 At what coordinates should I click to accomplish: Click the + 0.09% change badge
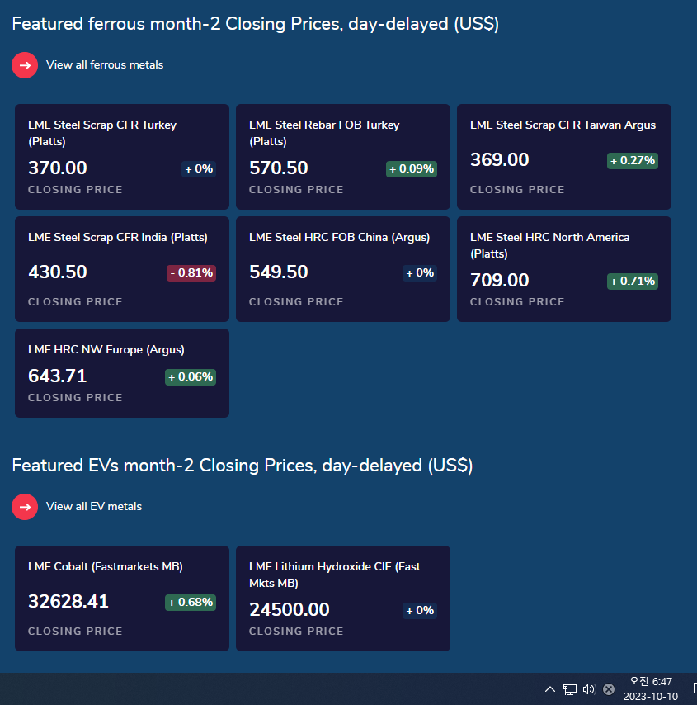click(412, 169)
